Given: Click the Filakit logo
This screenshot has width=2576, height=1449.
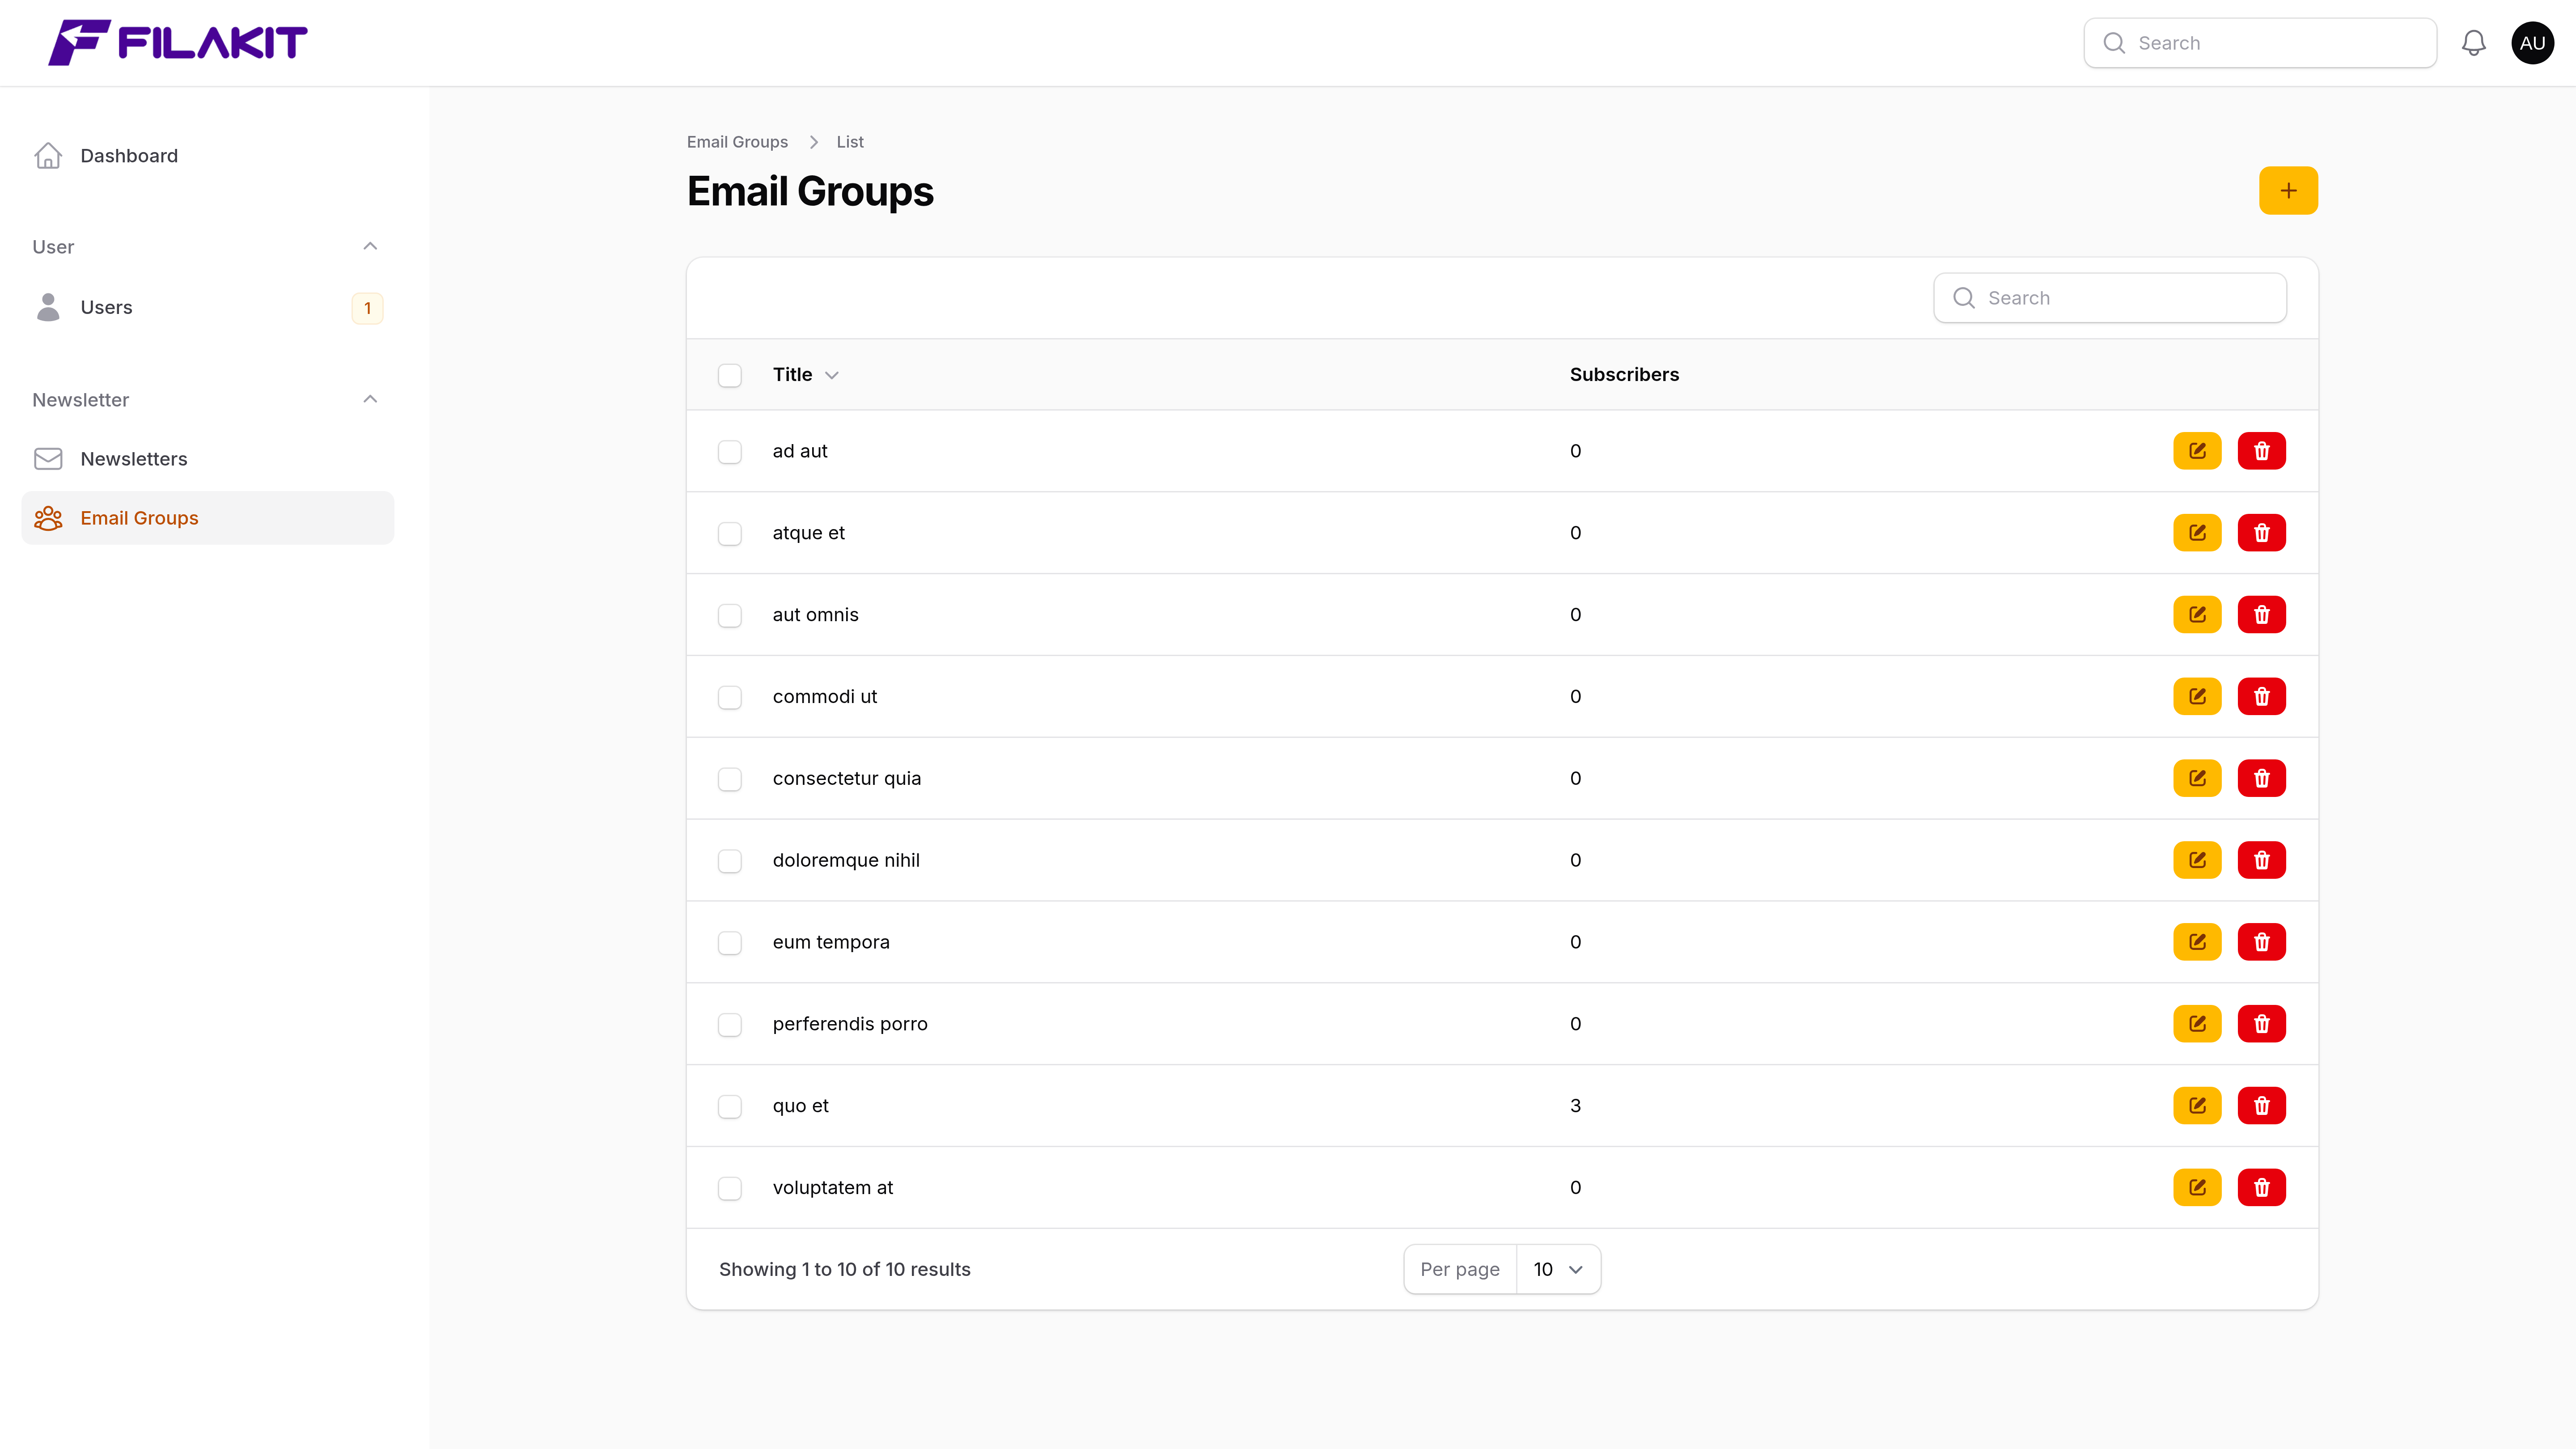Looking at the screenshot, I should point(178,43).
